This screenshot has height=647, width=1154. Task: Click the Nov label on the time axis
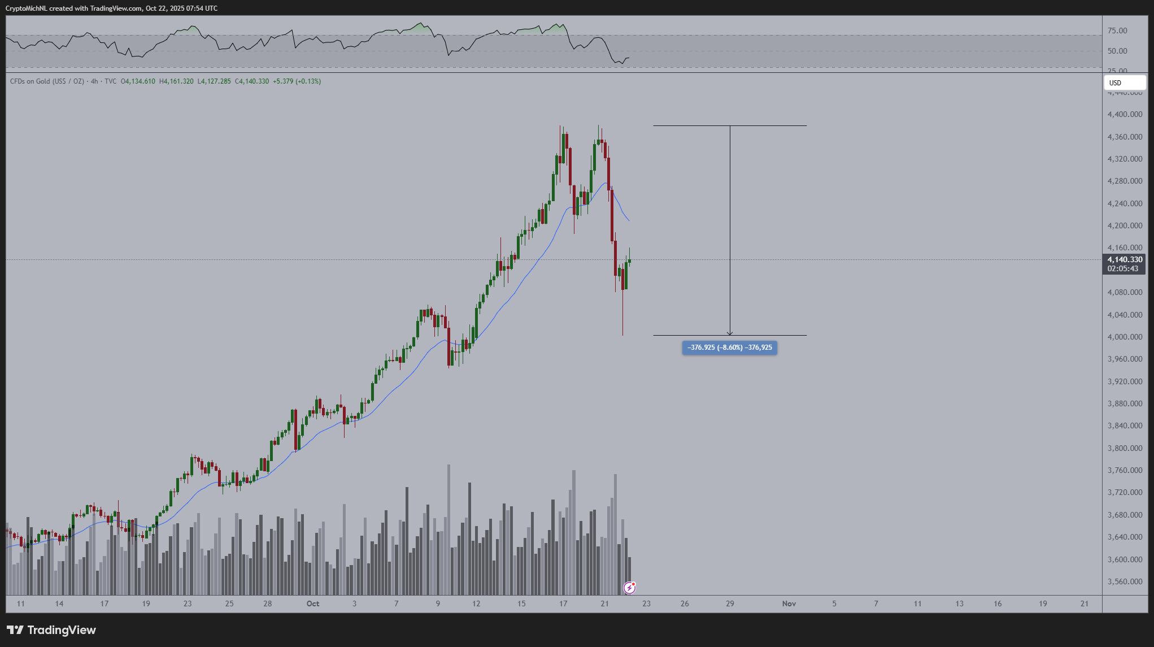789,603
